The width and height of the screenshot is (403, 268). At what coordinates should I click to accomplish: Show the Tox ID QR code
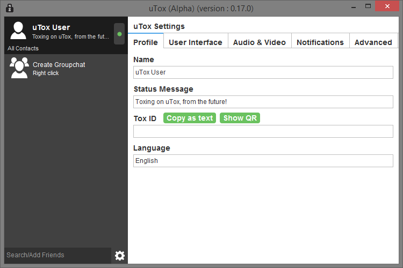(x=240, y=118)
